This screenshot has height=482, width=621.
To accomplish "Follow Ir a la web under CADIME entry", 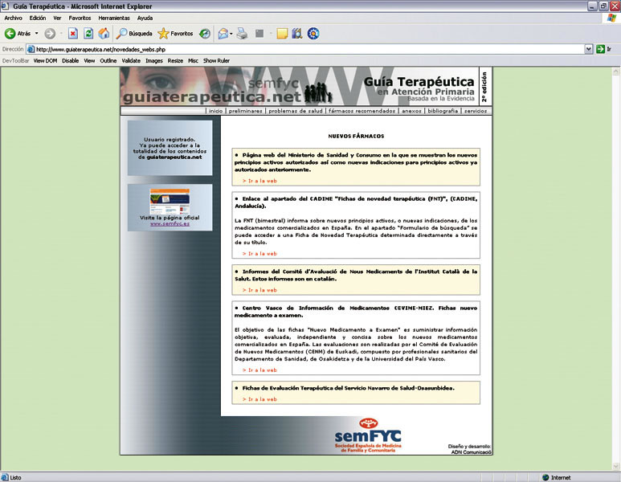I will click(x=259, y=254).
